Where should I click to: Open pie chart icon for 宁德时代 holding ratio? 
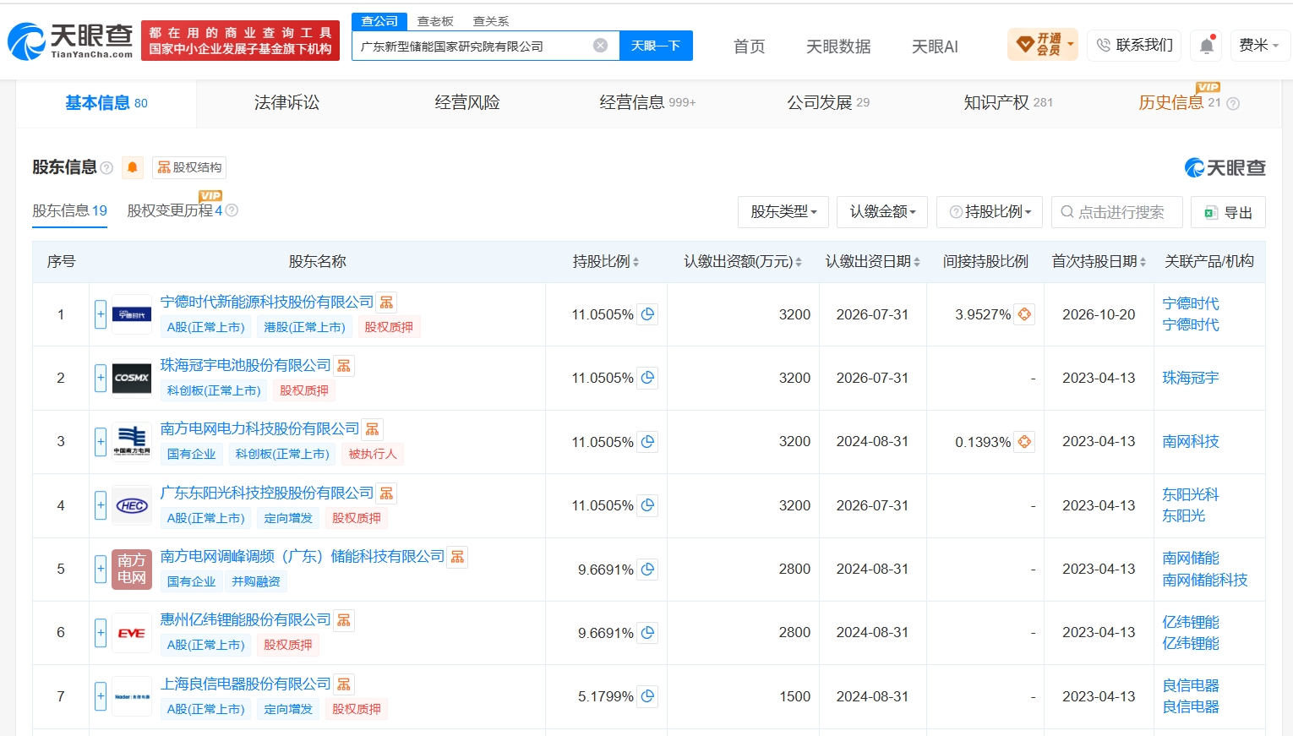647,314
